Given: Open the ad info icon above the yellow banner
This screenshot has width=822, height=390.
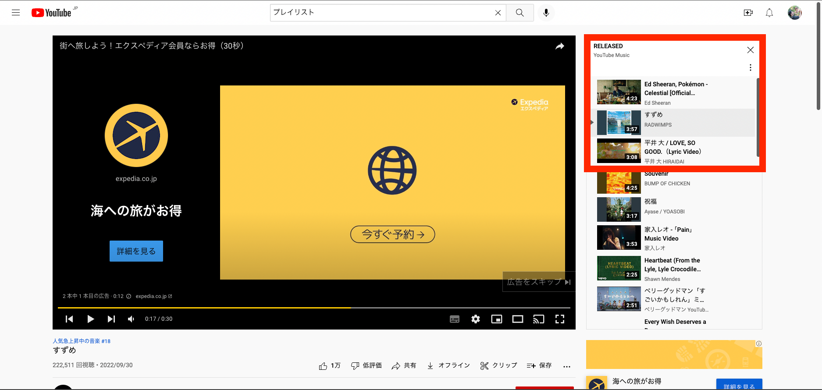Looking at the screenshot, I should pos(759,344).
